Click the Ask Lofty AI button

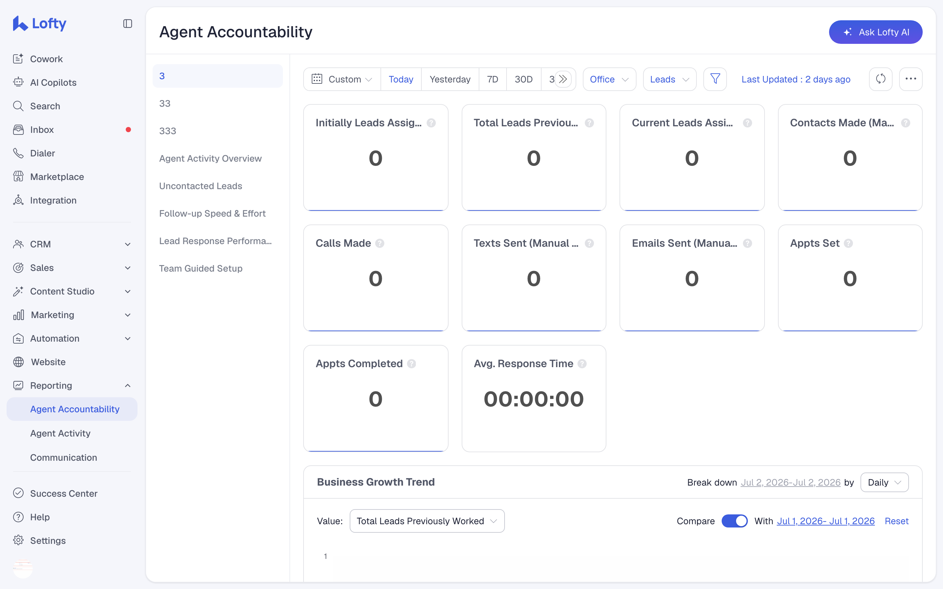point(876,32)
